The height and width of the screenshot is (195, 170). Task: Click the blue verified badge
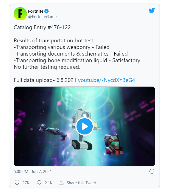click(47, 11)
